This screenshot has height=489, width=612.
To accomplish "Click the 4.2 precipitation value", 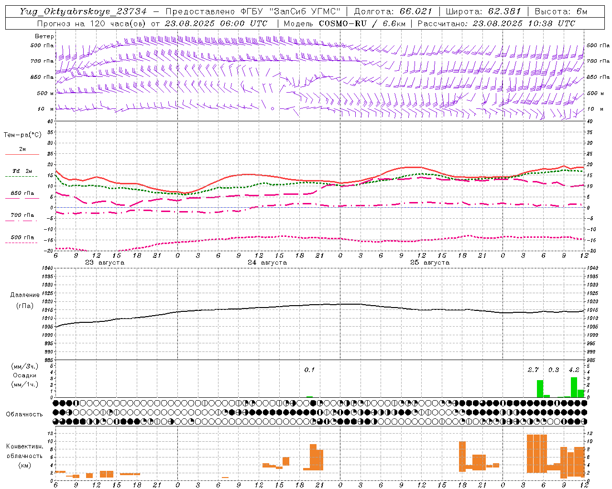I will (574, 370).
